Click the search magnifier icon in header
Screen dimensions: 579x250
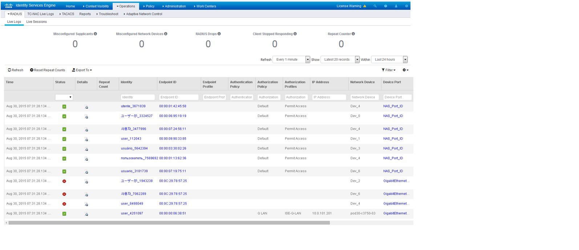pyautogui.click(x=375, y=6)
